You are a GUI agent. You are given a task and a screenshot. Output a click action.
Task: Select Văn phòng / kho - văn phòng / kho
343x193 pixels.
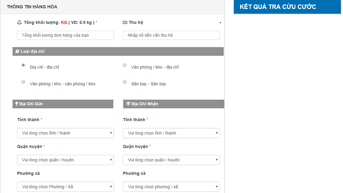(x=23, y=82)
